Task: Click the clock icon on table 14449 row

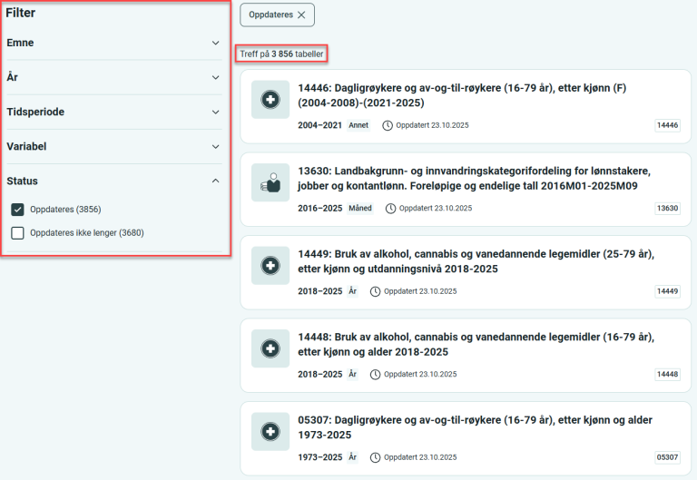Action: tap(376, 291)
